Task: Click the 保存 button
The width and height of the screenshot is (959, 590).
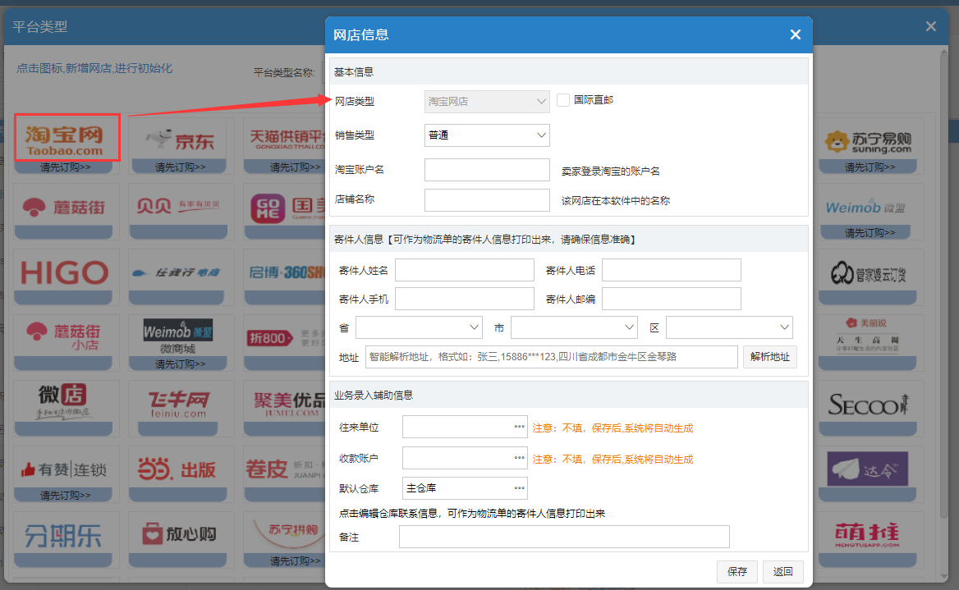Action: 737,571
